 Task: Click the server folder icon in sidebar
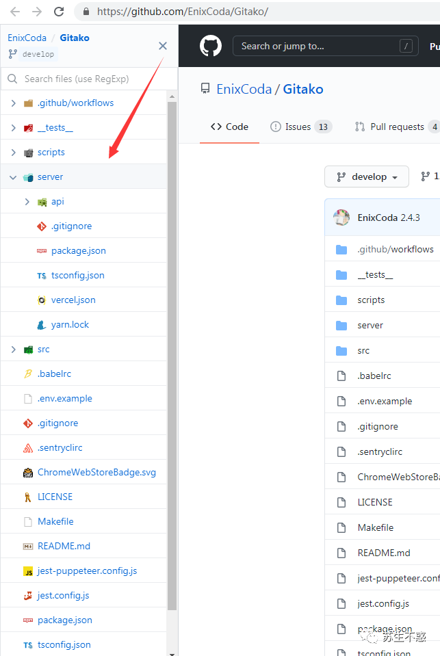28,177
